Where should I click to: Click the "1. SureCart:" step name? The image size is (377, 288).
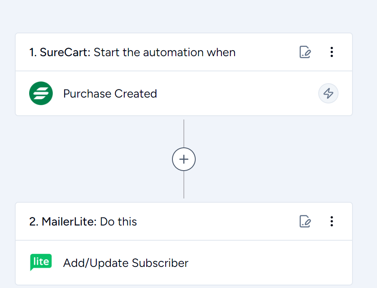(60, 52)
